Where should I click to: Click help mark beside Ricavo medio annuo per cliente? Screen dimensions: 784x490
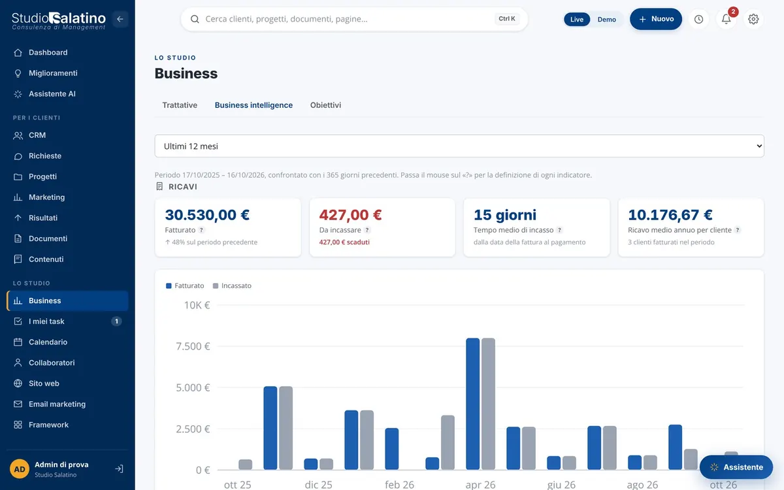738,231
